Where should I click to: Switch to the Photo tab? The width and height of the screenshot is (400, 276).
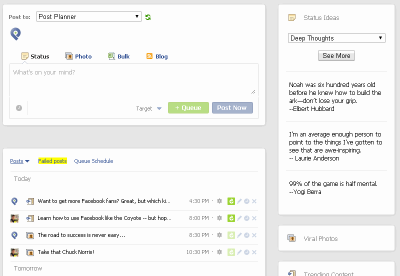point(78,56)
